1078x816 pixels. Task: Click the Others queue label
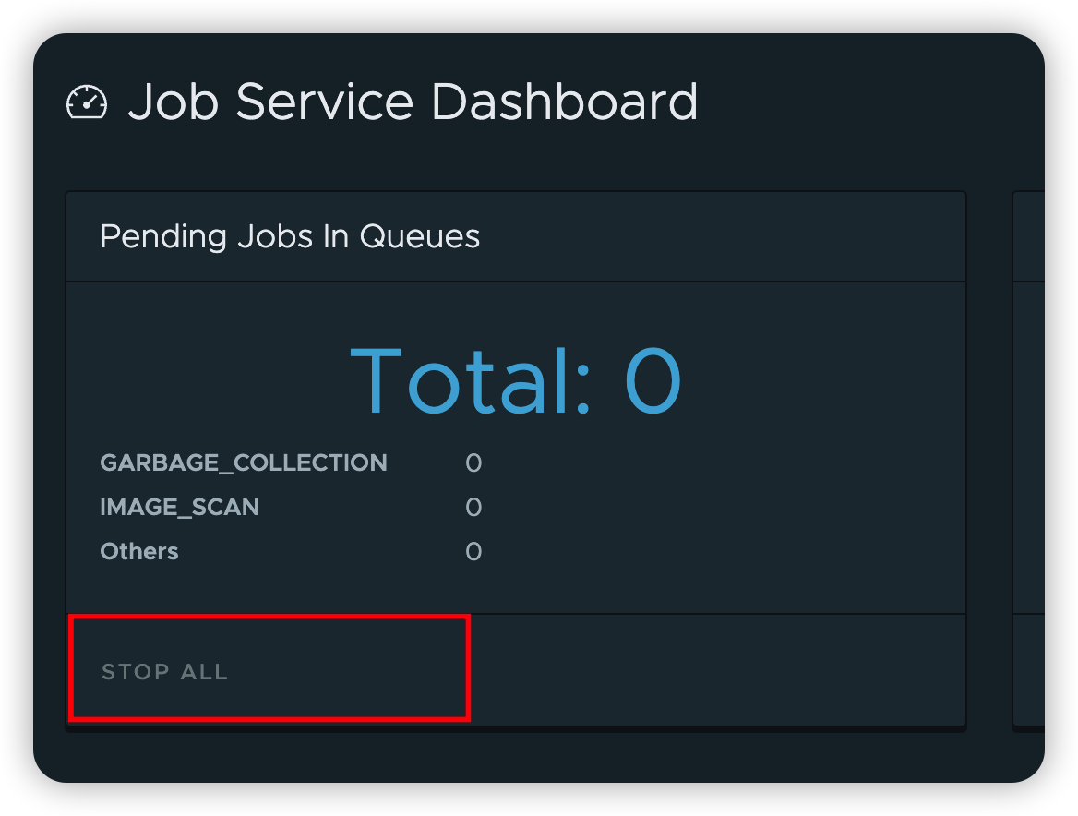point(138,551)
